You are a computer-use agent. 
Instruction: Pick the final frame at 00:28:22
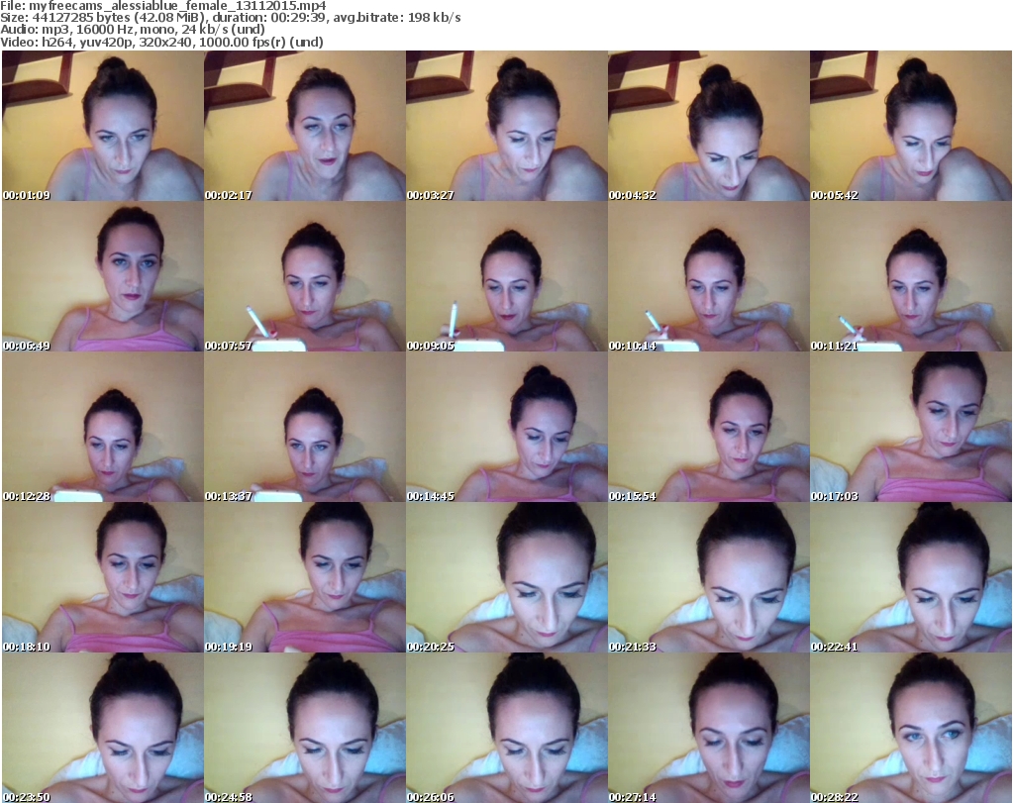click(910, 728)
